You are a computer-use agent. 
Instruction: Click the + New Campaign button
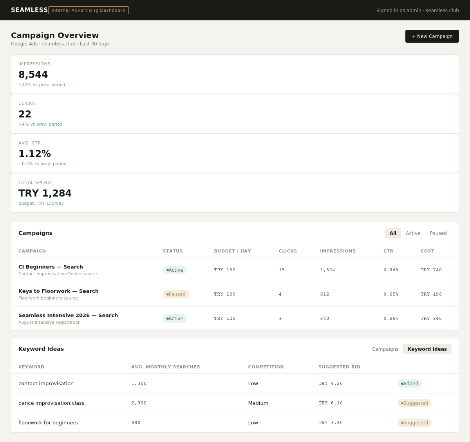click(x=432, y=36)
